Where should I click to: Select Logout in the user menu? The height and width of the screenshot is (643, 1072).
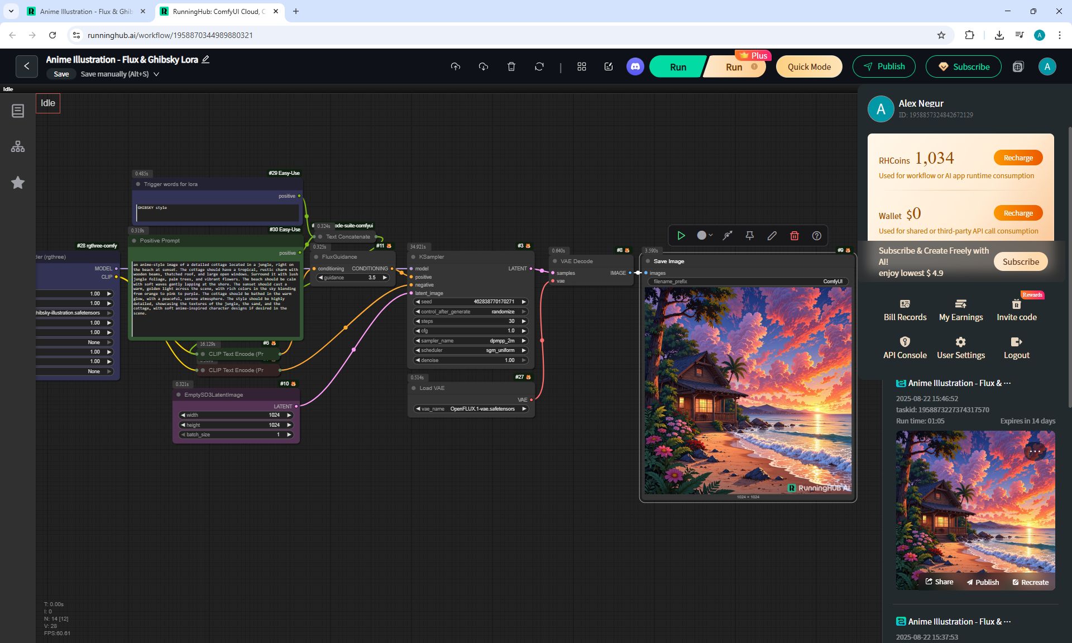[1016, 348]
